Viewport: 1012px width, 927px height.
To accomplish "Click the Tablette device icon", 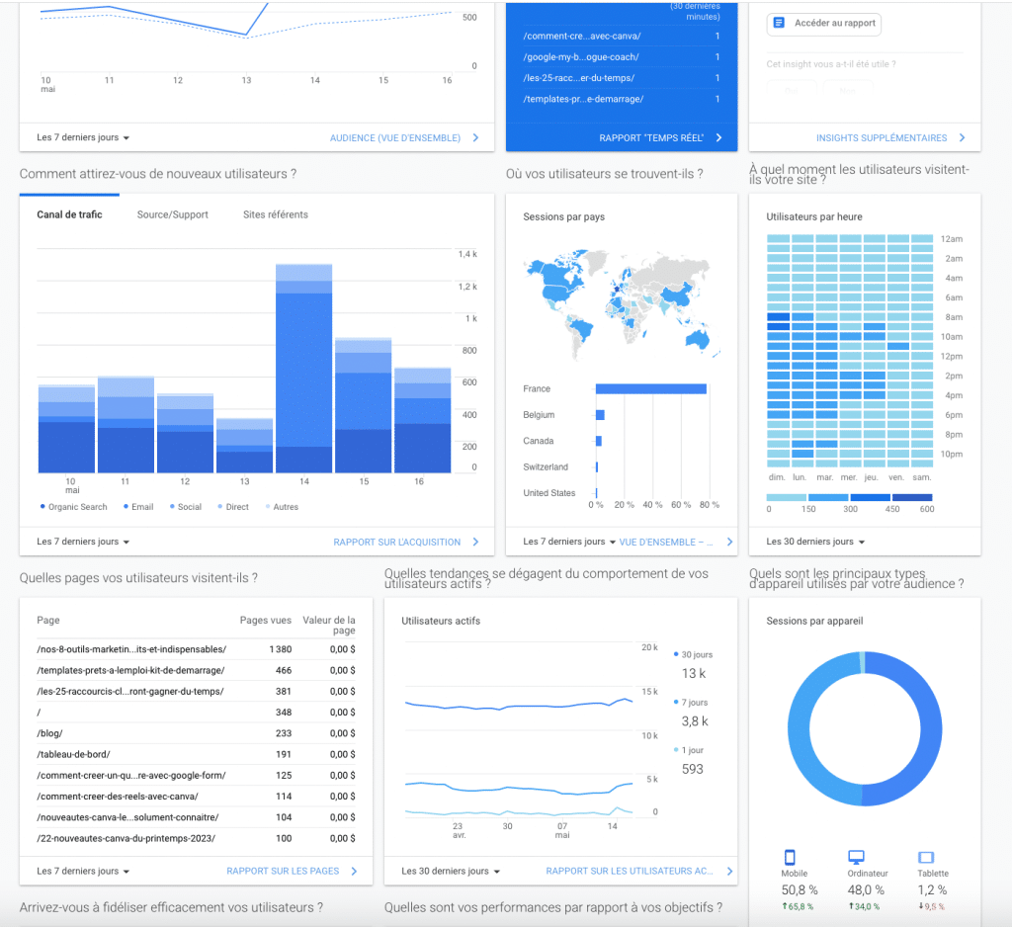I will (x=926, y=857).
